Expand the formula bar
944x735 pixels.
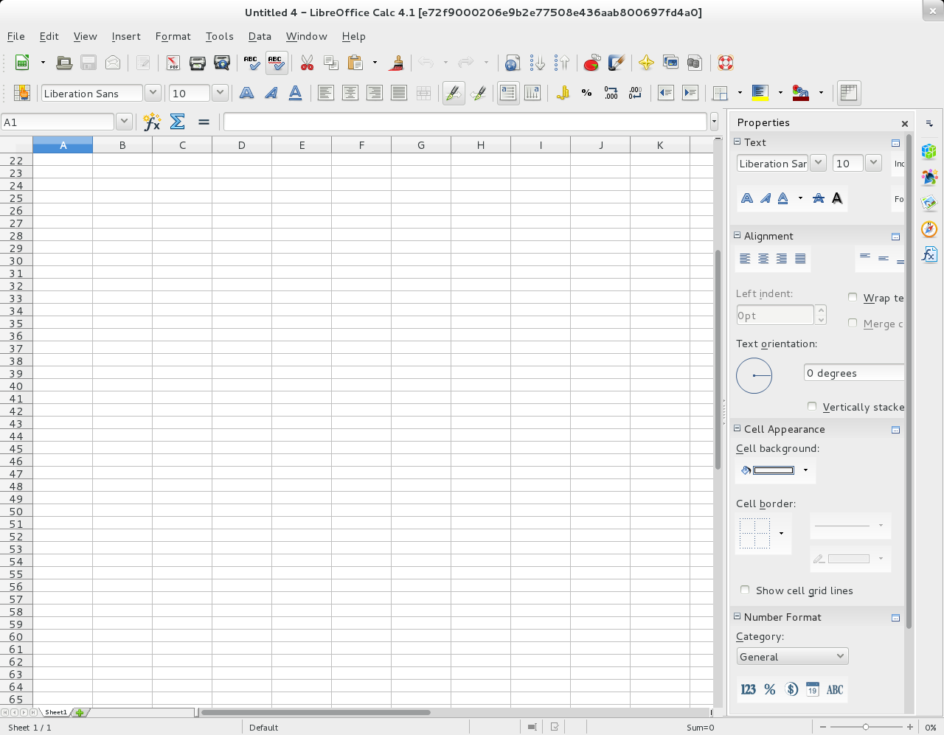tap(714, 122)
